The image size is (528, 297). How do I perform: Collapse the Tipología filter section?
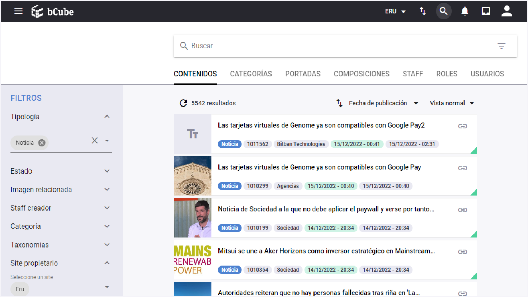coord(107,117)
